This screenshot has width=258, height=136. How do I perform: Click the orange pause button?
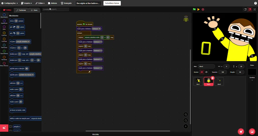pyautogui.click(x=199, y=9)
